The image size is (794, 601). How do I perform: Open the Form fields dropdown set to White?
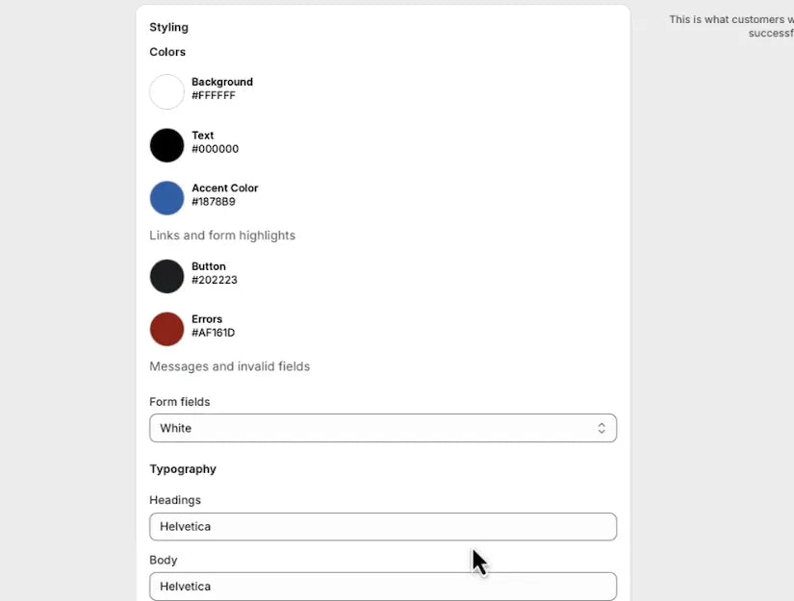[x=383, y=428]
